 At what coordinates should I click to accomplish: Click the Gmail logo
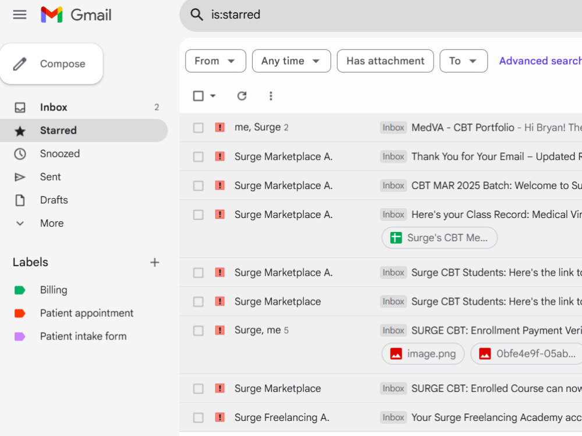pyautogui.click(x=76, y=15)
